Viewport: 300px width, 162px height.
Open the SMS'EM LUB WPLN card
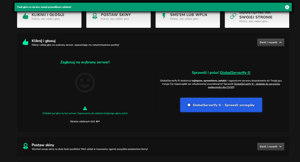point(188,19)
